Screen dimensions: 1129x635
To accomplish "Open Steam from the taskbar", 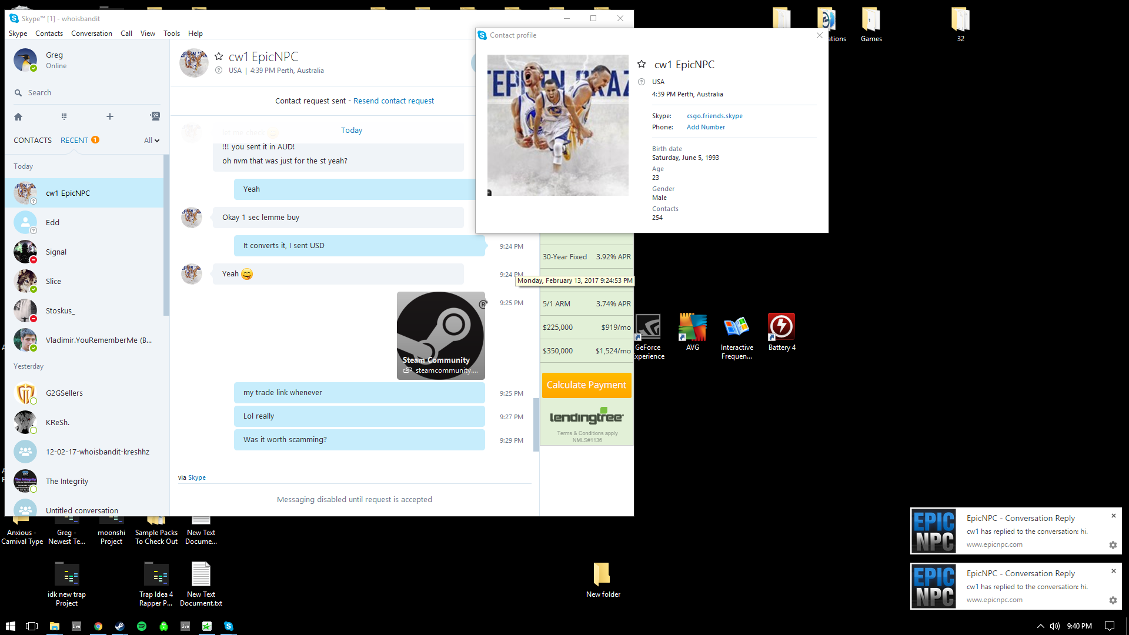I will (x=120, y=626).
